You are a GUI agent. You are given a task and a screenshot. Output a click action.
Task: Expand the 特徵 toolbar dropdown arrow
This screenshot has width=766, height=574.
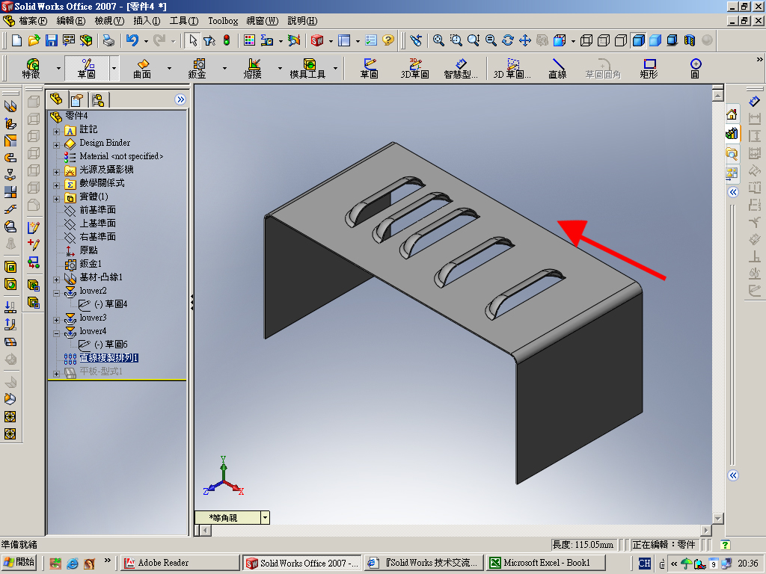58,68
